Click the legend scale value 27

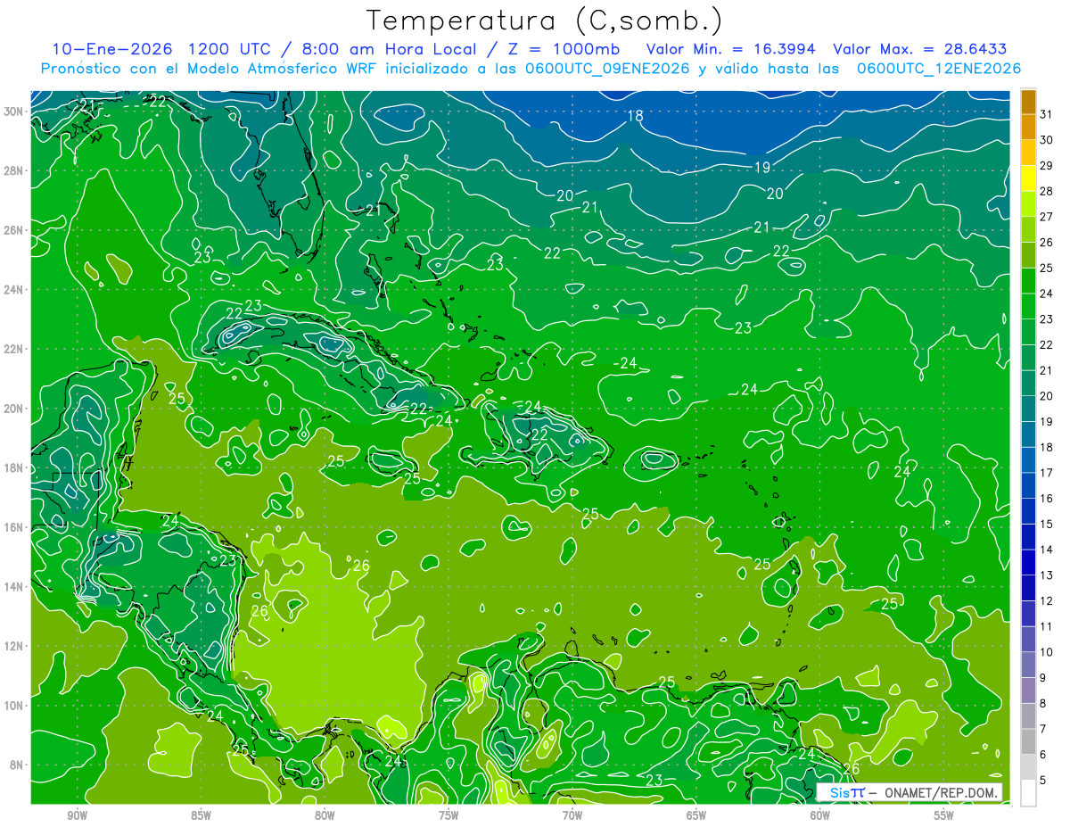click(x=1047, y=217)
